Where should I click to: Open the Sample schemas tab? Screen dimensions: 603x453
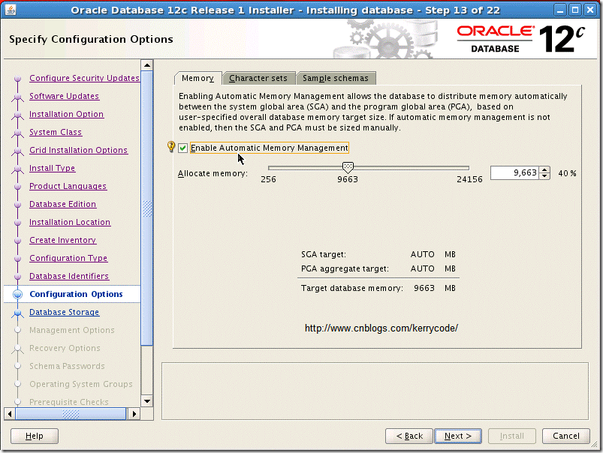(336, 79)
